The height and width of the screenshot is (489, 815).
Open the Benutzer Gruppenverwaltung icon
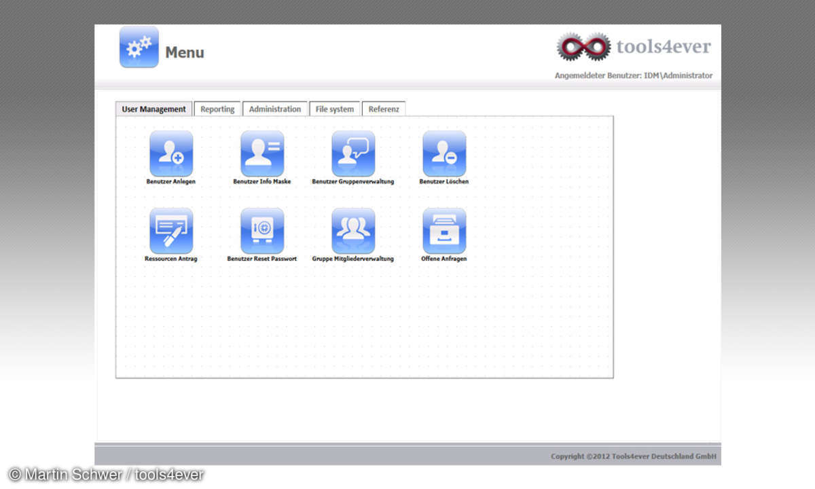coord(353,153)
